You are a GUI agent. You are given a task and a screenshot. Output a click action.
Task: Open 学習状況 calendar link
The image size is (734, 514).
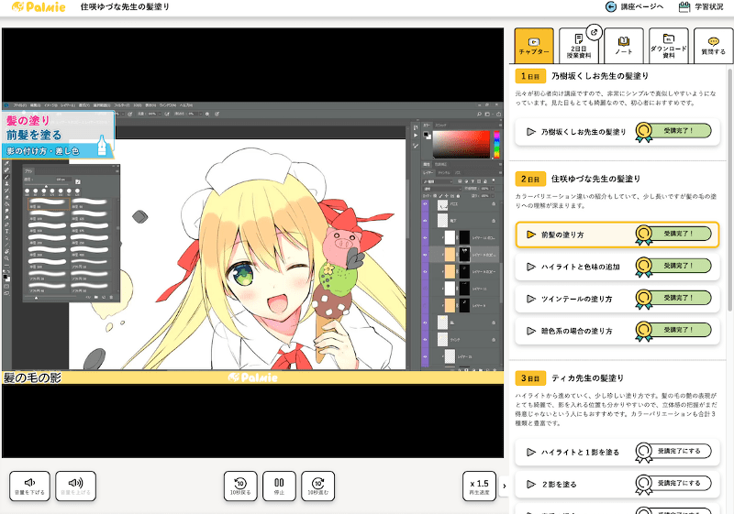pyautogui.click(x=702, y=7)
